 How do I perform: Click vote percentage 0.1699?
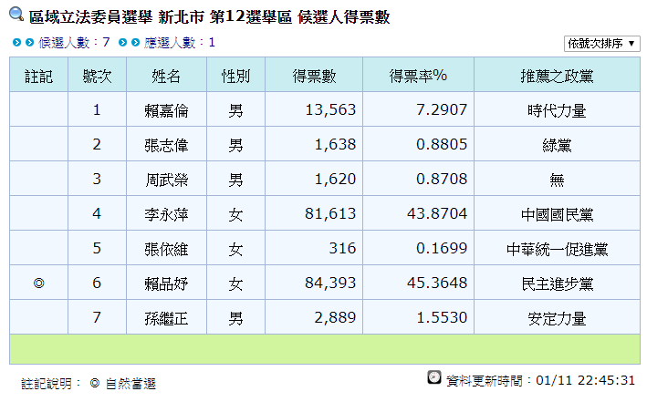point(442,249)
